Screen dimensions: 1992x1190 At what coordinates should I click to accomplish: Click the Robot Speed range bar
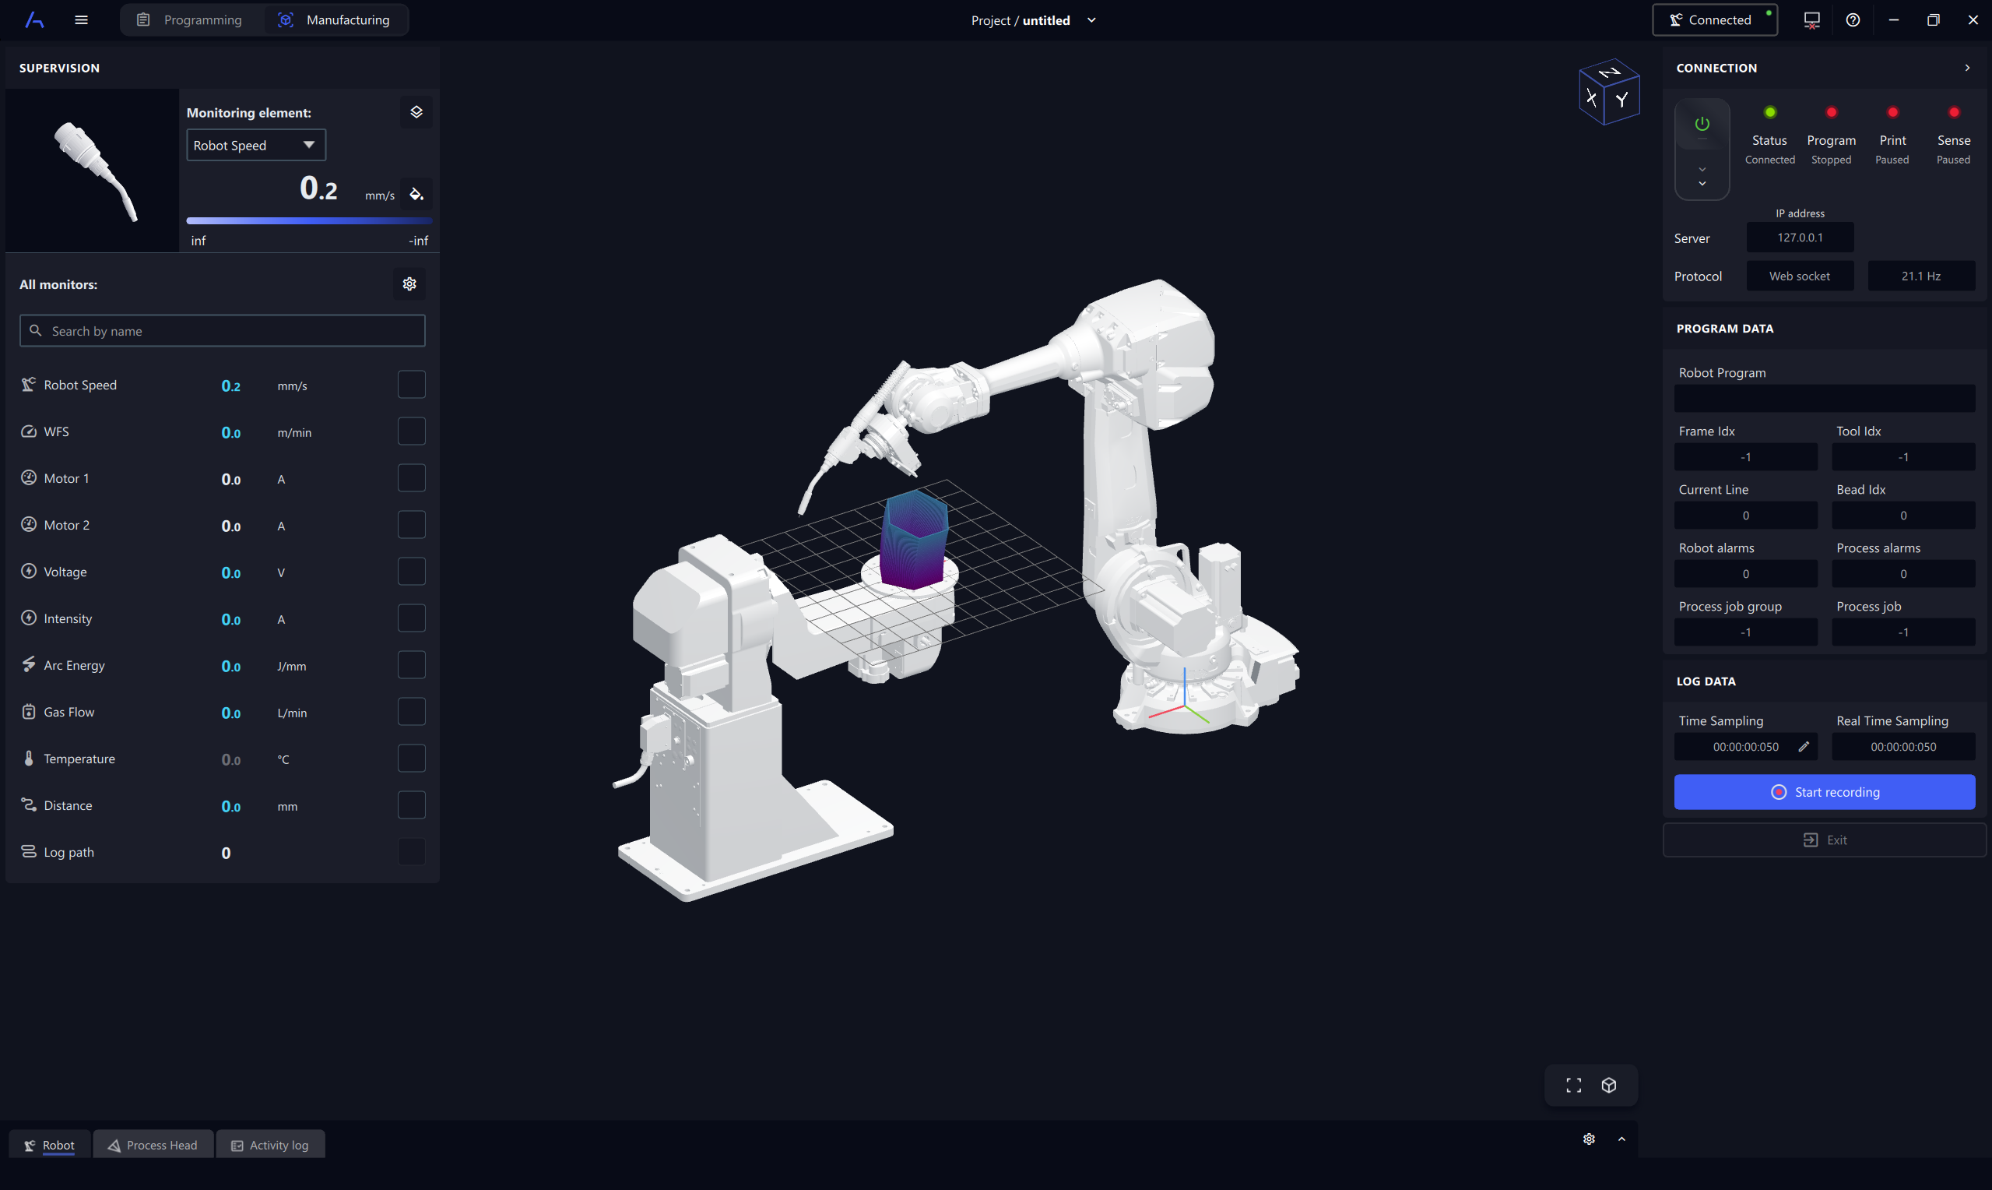309,220
